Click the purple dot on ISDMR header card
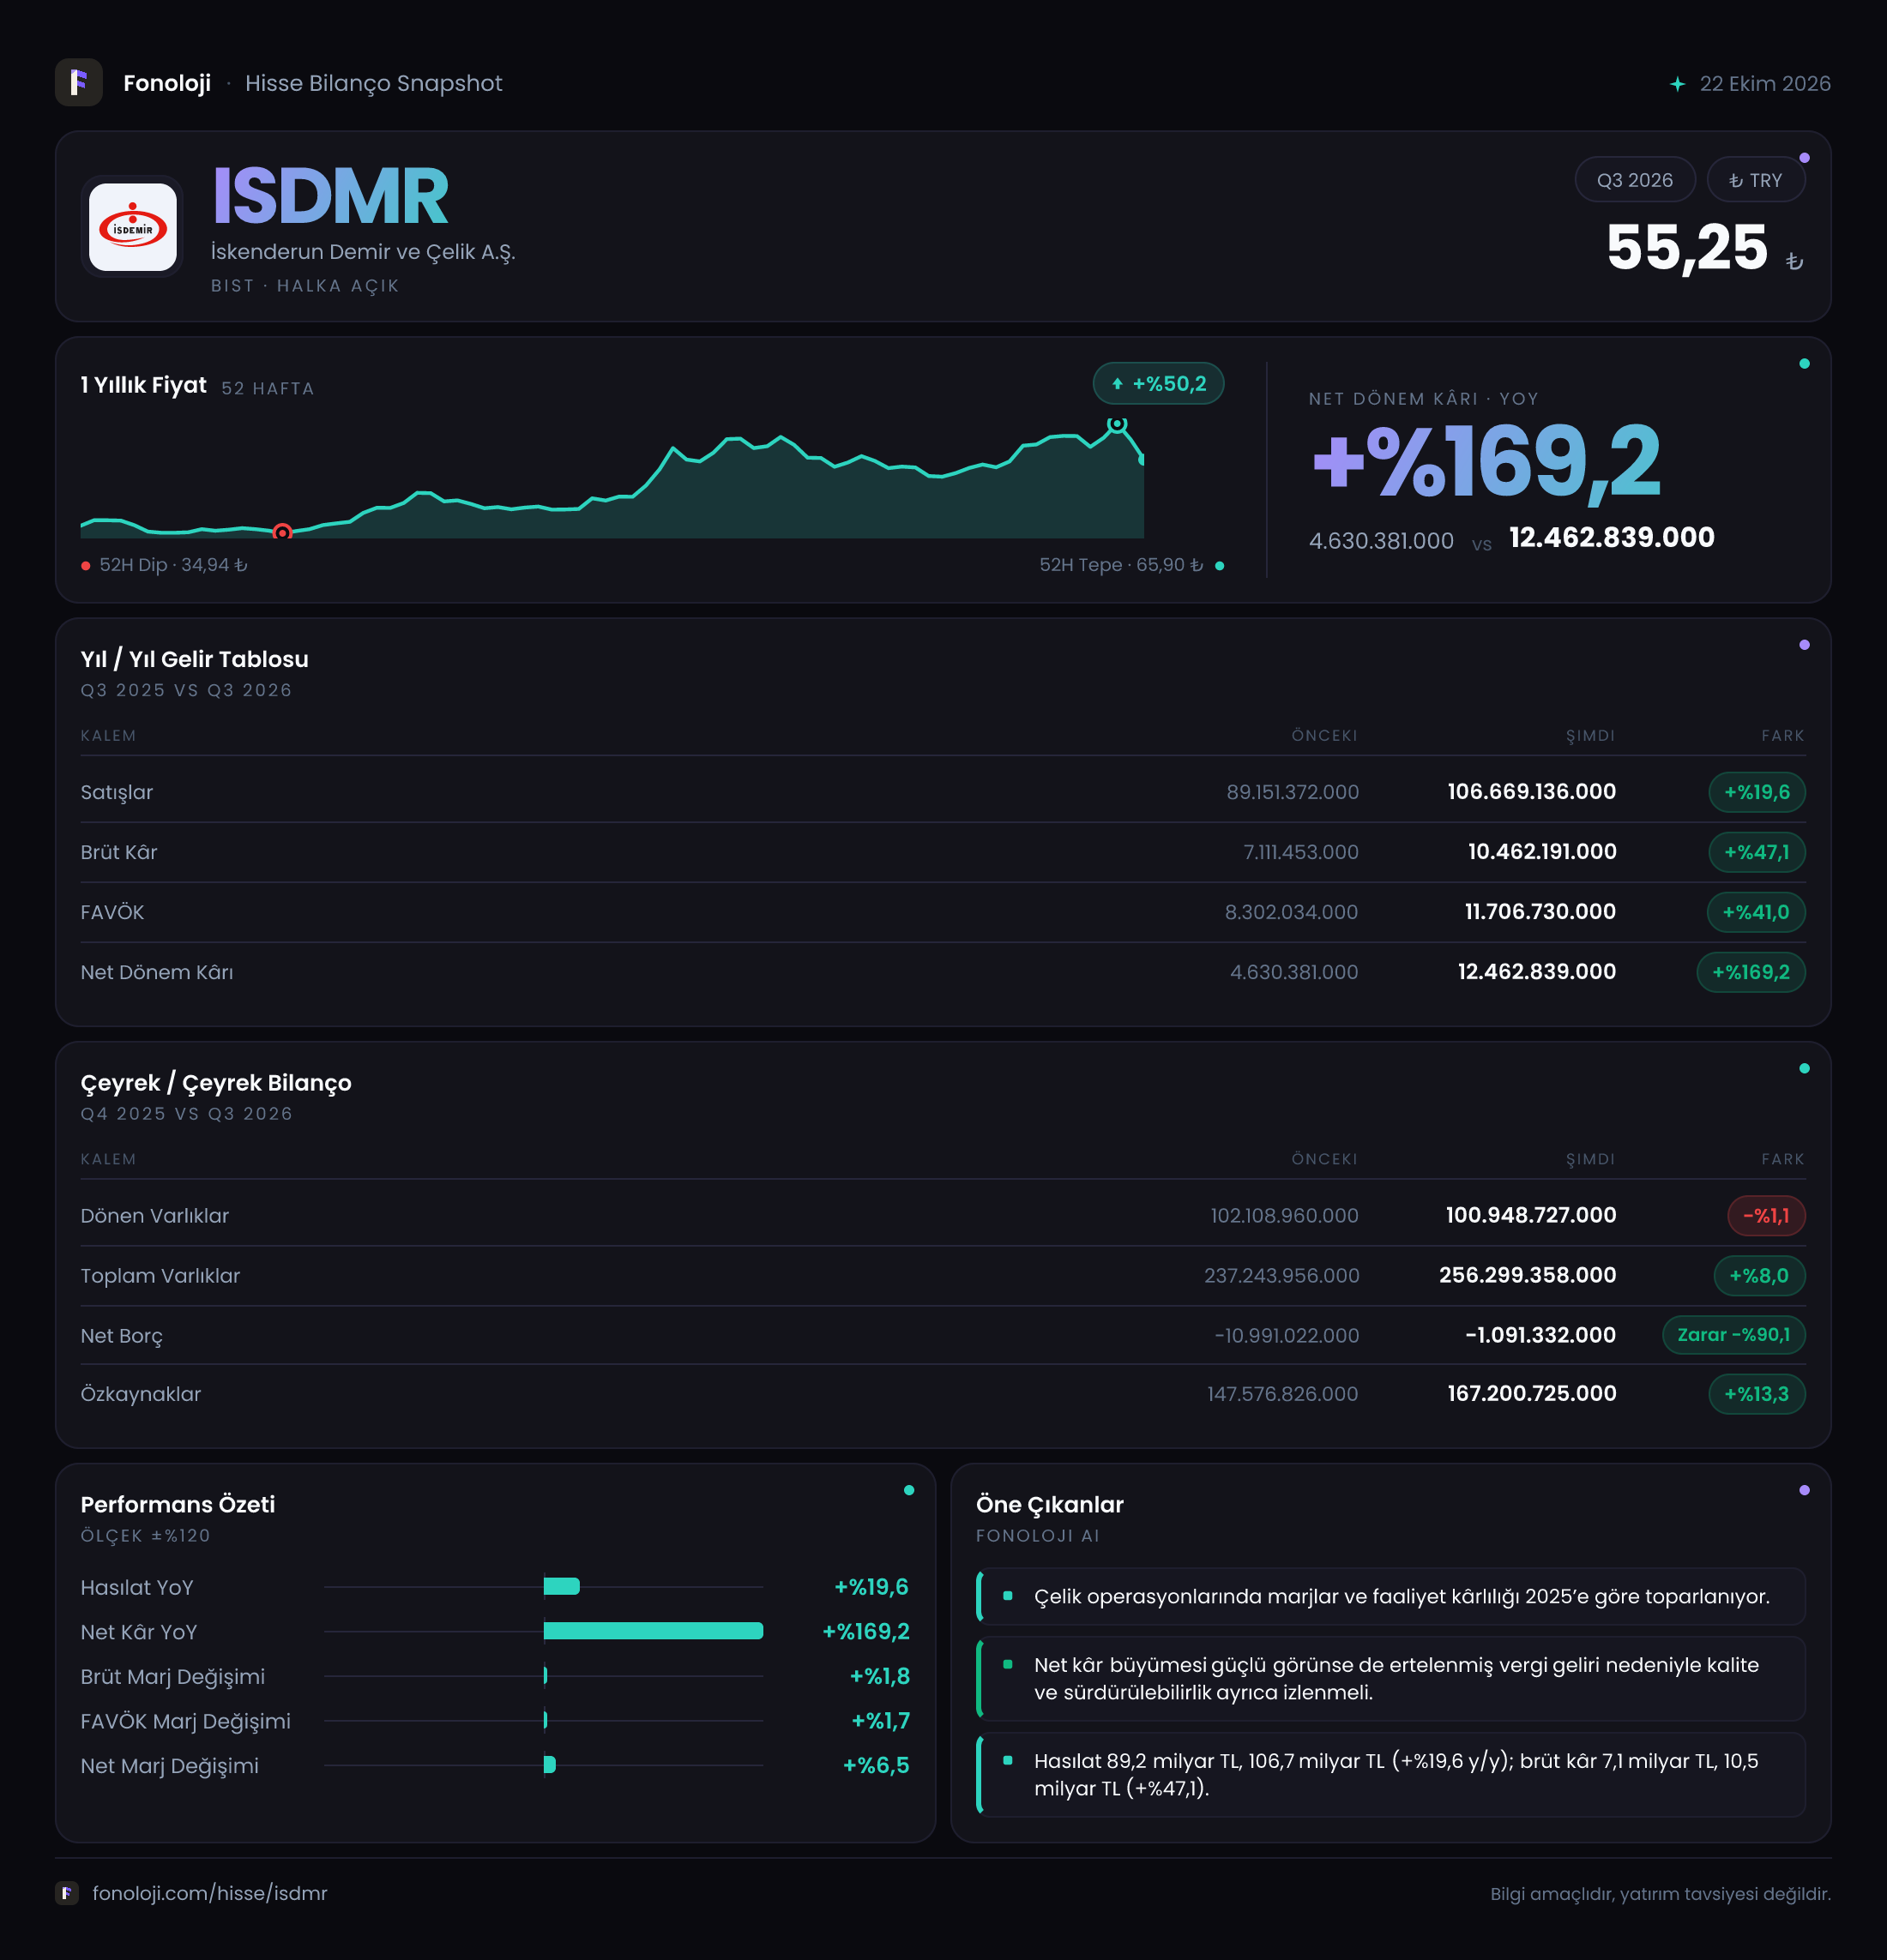Viewport: 1887px width, 1960px height. 1804,158
